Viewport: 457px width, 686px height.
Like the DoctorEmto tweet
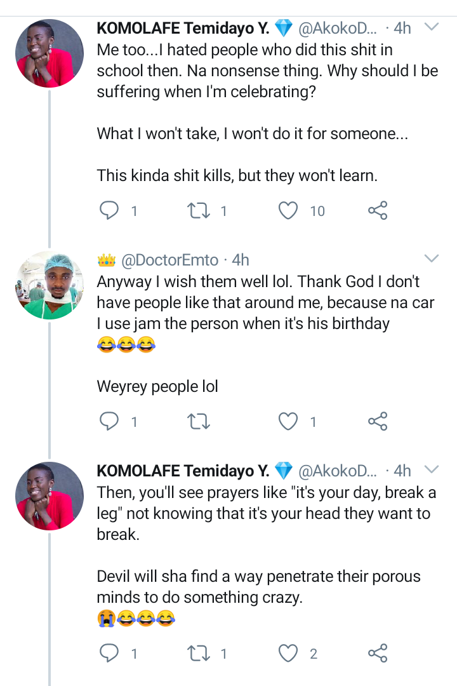pos(288,421)
